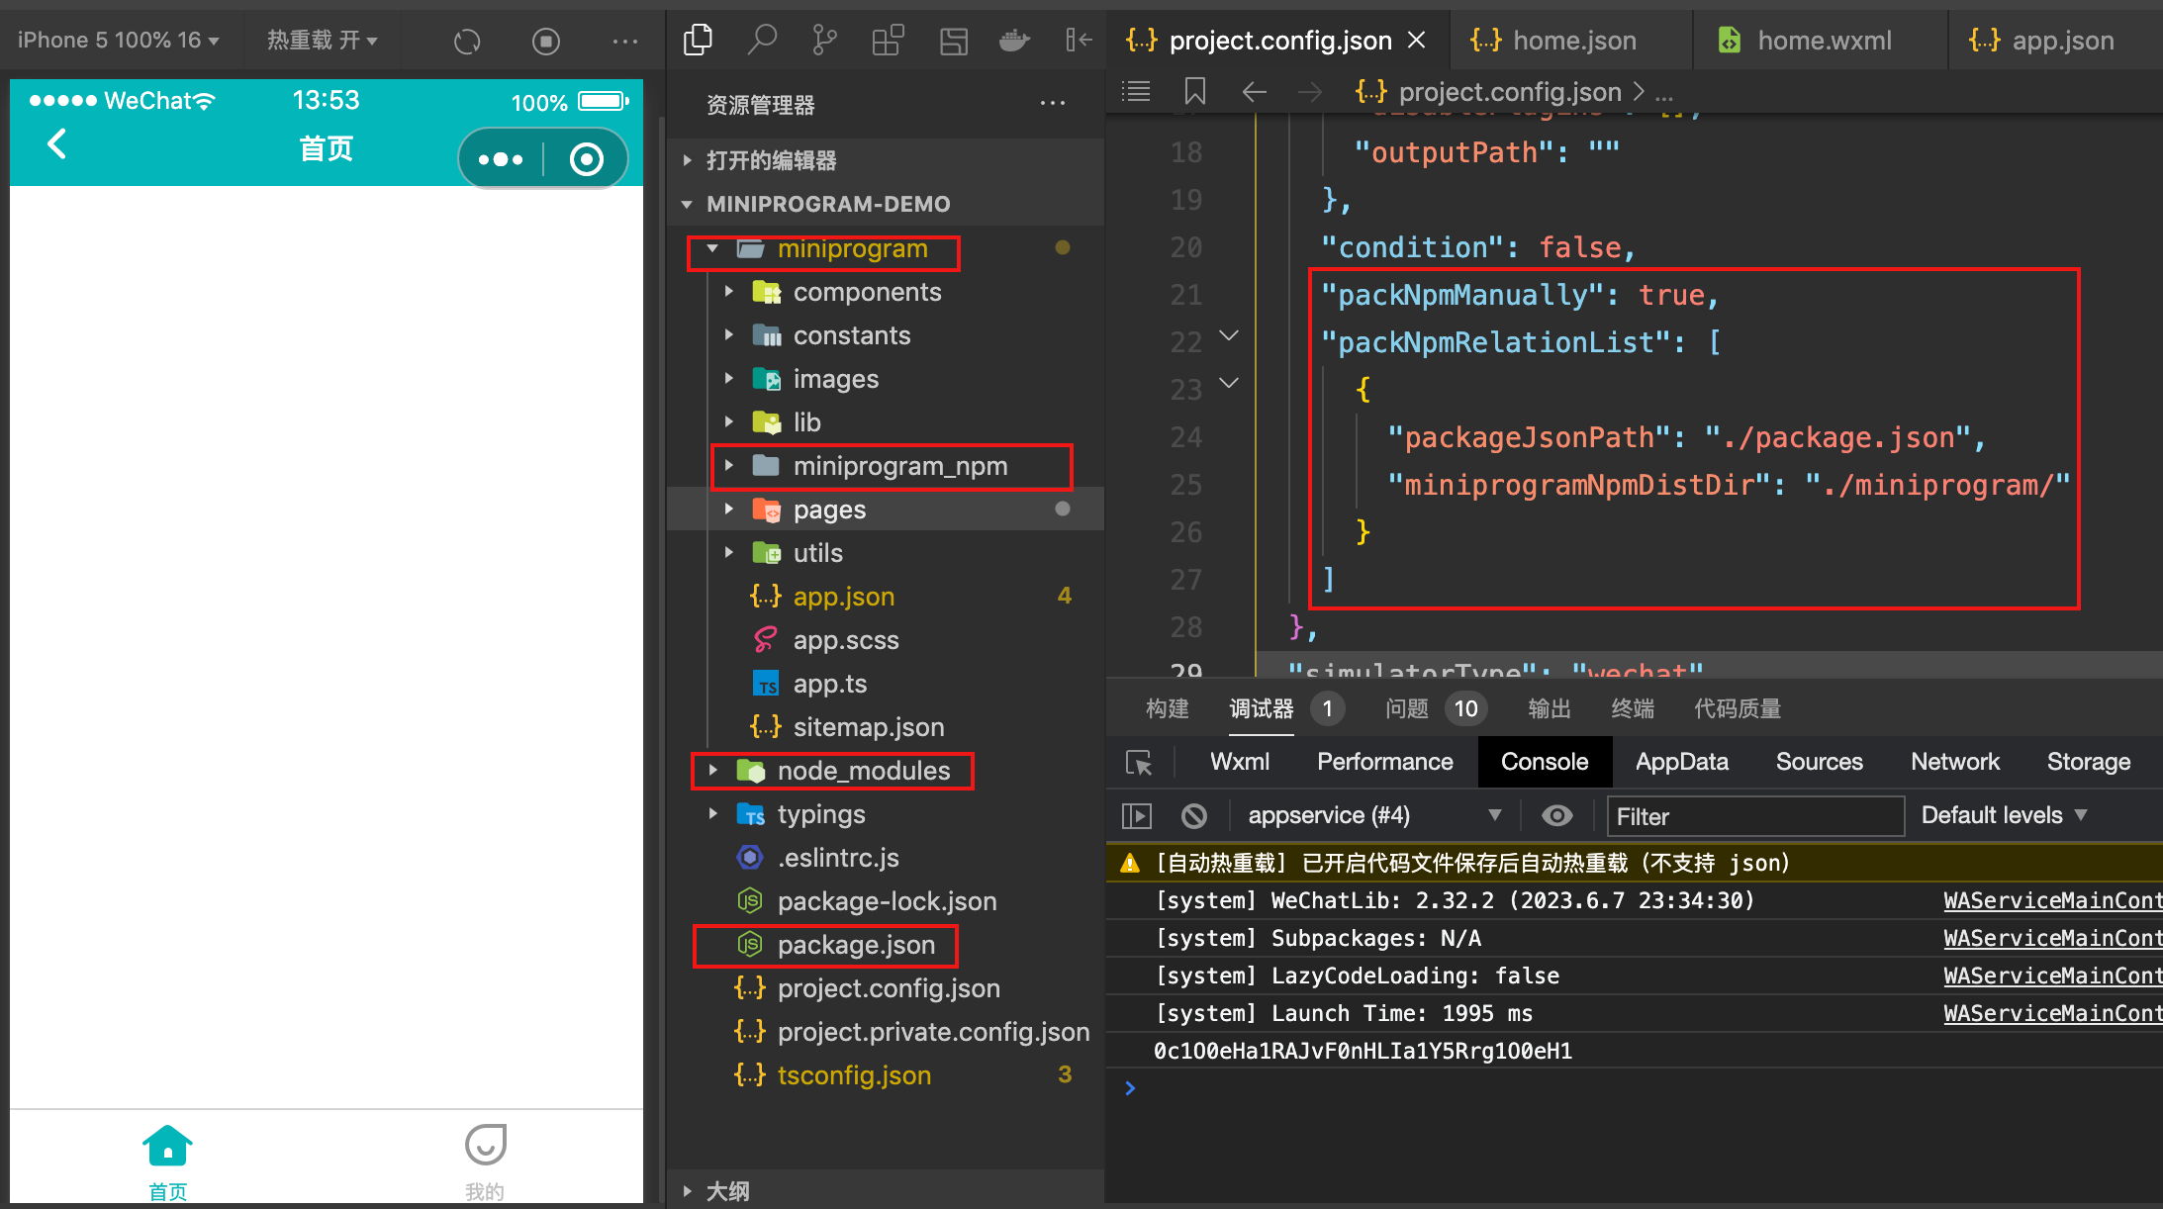The width and height of the screenshot is (2163, 1209).
Task: Switch to Network devtools tab
Action: coord(1955,762)
